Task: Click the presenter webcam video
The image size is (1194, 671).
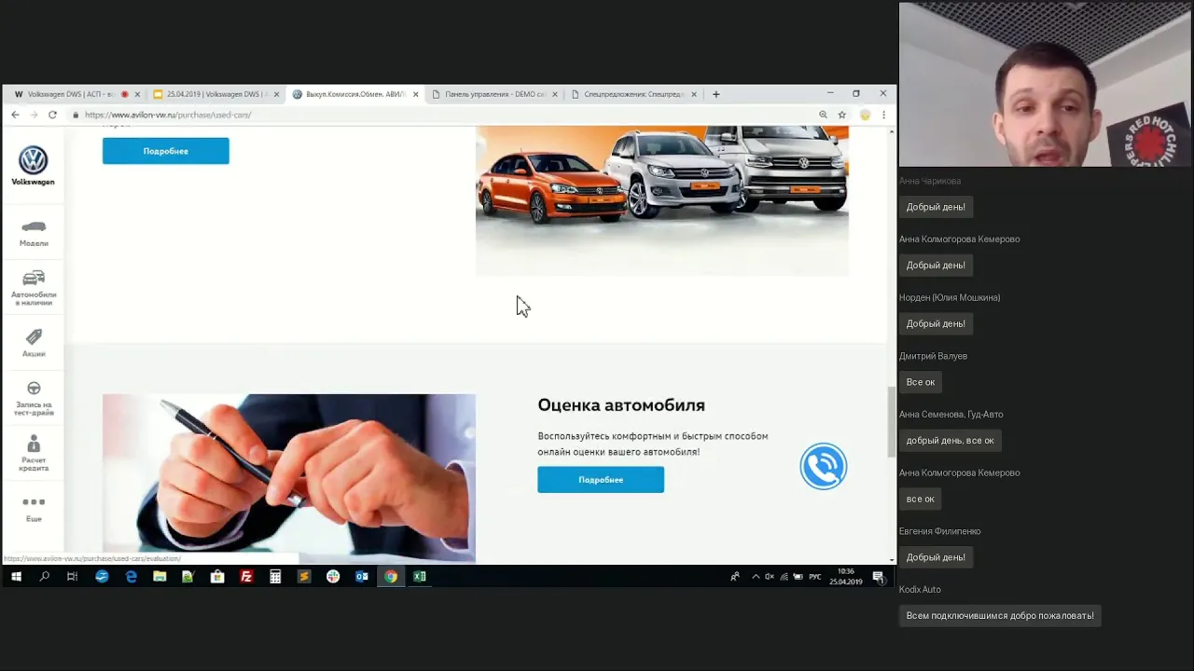Action: click(x=1047, y=84)
